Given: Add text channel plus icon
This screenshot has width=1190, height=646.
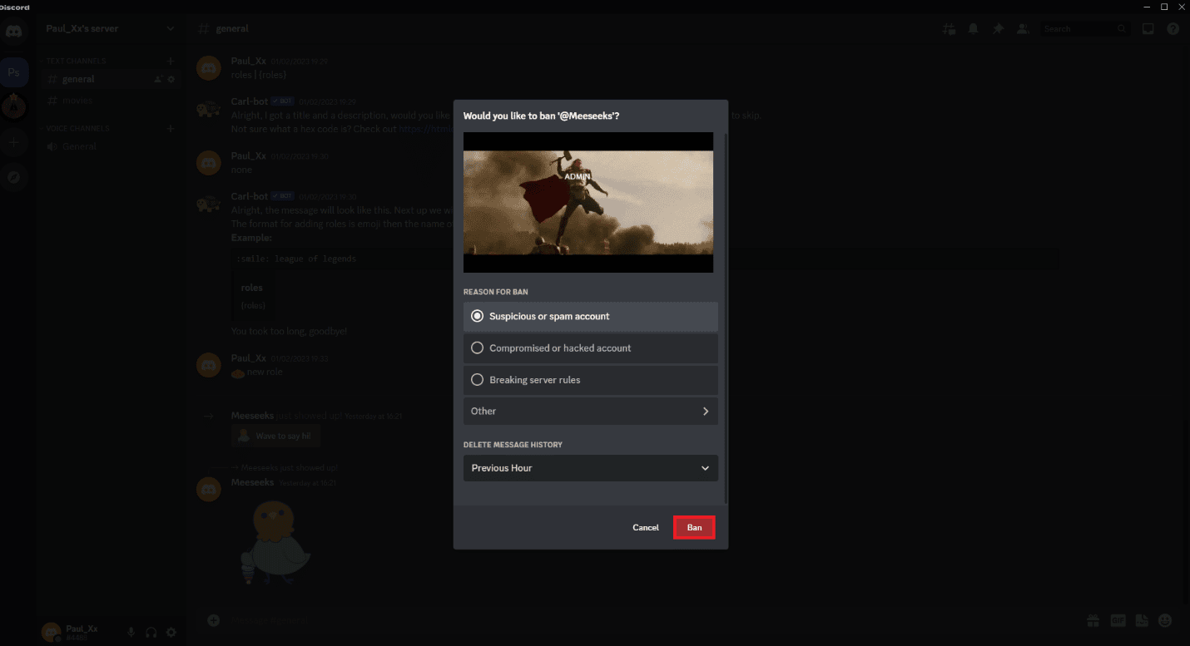Looking at the screenshot, I should [x=170, y=61].
